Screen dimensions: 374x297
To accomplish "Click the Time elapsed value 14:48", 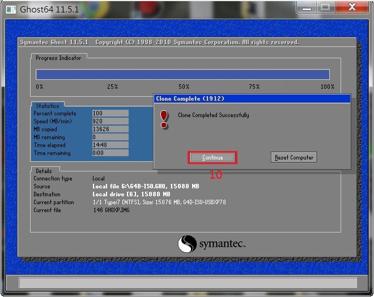I will (x=110, y=145).
